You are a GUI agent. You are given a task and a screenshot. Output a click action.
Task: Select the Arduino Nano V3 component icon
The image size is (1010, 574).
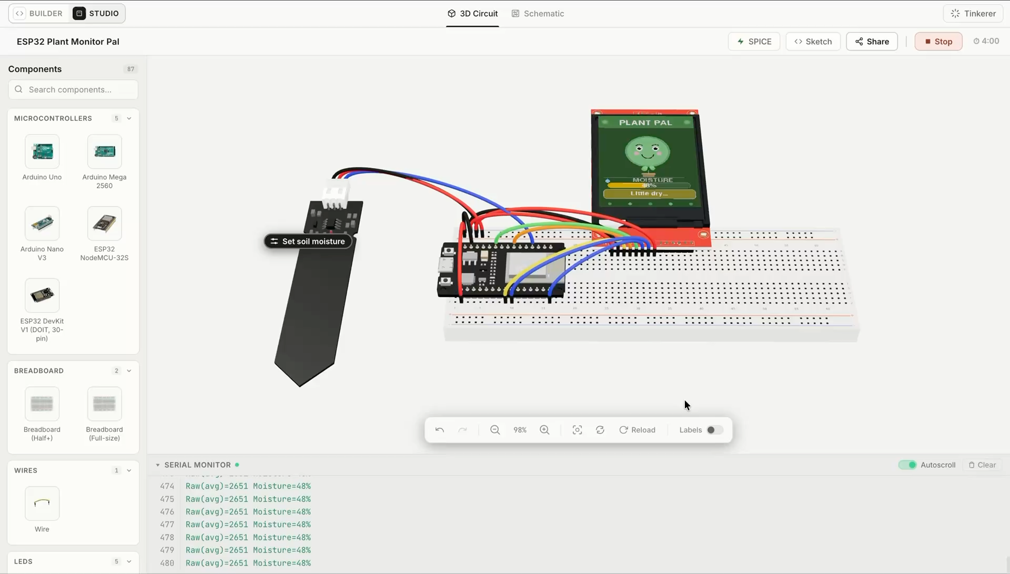[x=42, y=223]
